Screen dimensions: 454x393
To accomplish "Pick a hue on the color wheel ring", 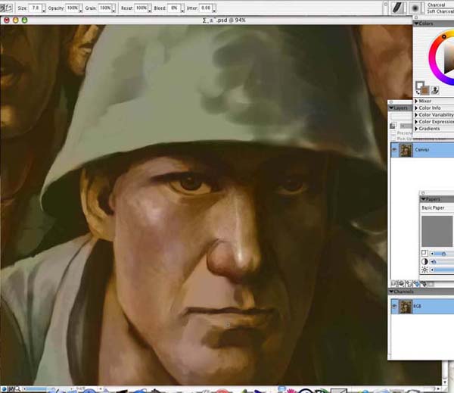I will pos(432,59).
